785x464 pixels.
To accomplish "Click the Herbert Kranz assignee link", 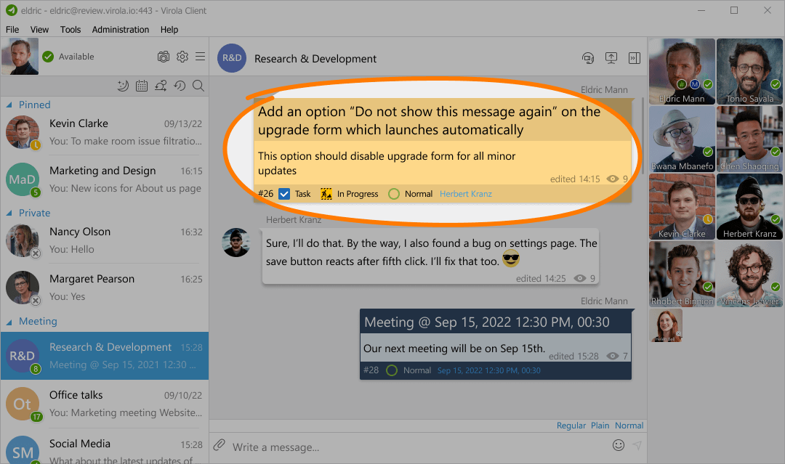I will (465, 194).
